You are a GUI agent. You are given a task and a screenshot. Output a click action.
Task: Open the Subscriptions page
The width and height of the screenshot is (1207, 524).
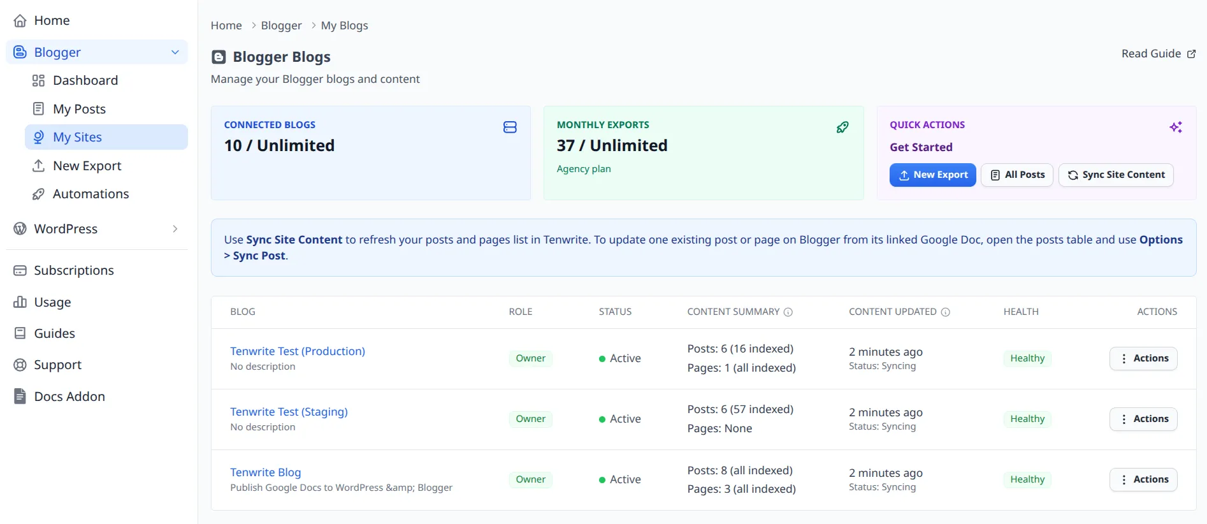tap(97, 270)
